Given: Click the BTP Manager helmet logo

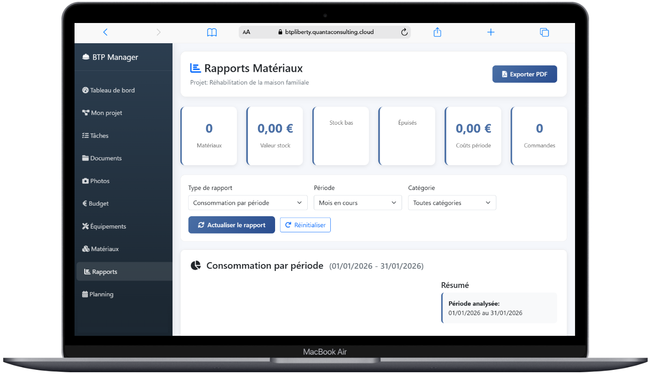Looking at the screenshot, I should 86,58.
